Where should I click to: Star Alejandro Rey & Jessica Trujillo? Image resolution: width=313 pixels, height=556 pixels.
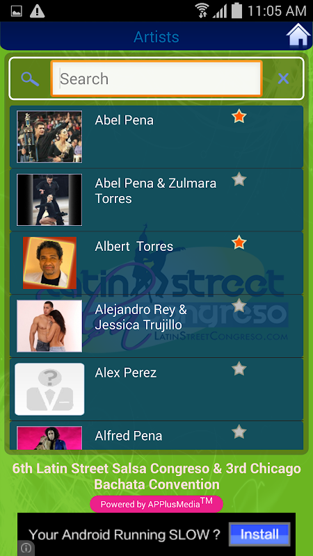239,305
